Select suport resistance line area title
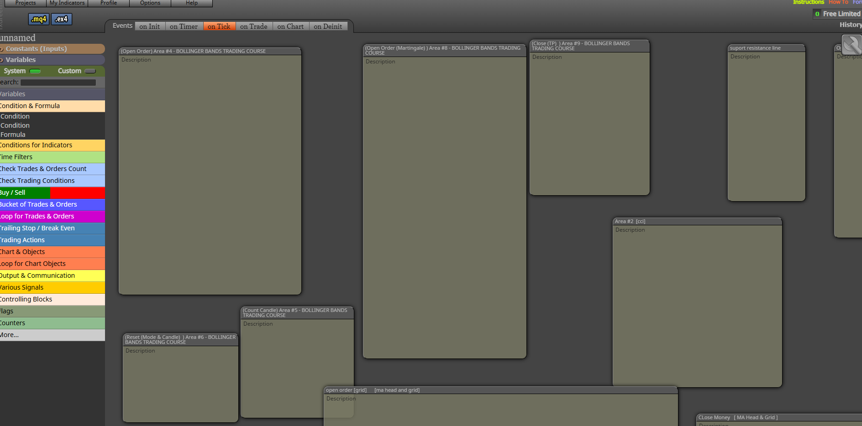Image resolution: width=862 pixels, height=426 pixels. coord(767,48)
